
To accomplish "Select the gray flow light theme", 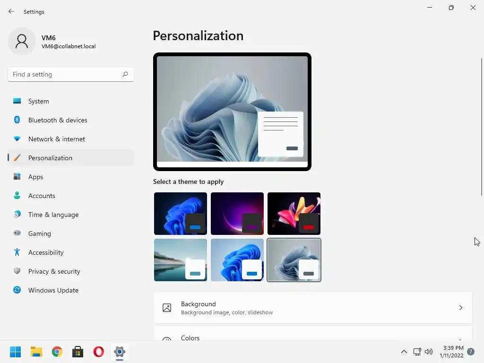I will coord(294,260).
